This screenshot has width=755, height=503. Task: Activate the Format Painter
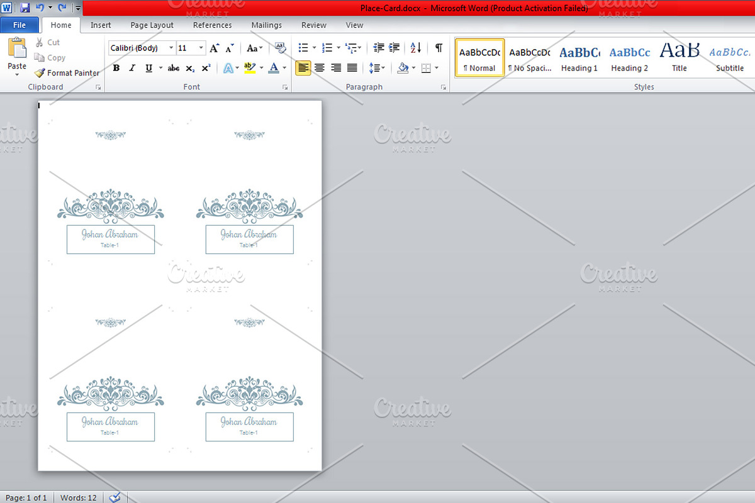click(x=67, y=73)
